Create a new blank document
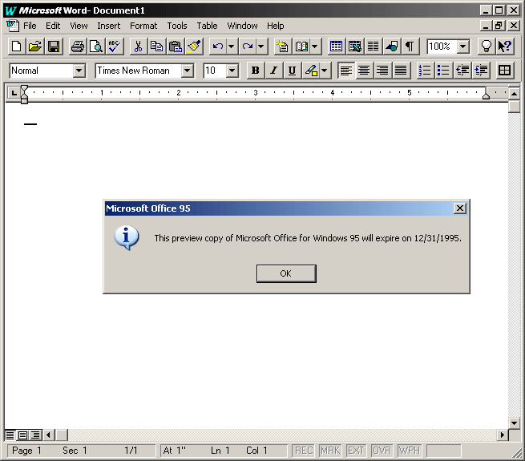525x461 pixels. [x=16, y=47]
